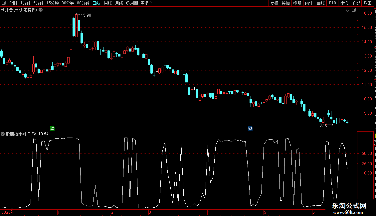Click the 16.00 price axis label
This screenshot has height=216, width=376.
[367, 13]
